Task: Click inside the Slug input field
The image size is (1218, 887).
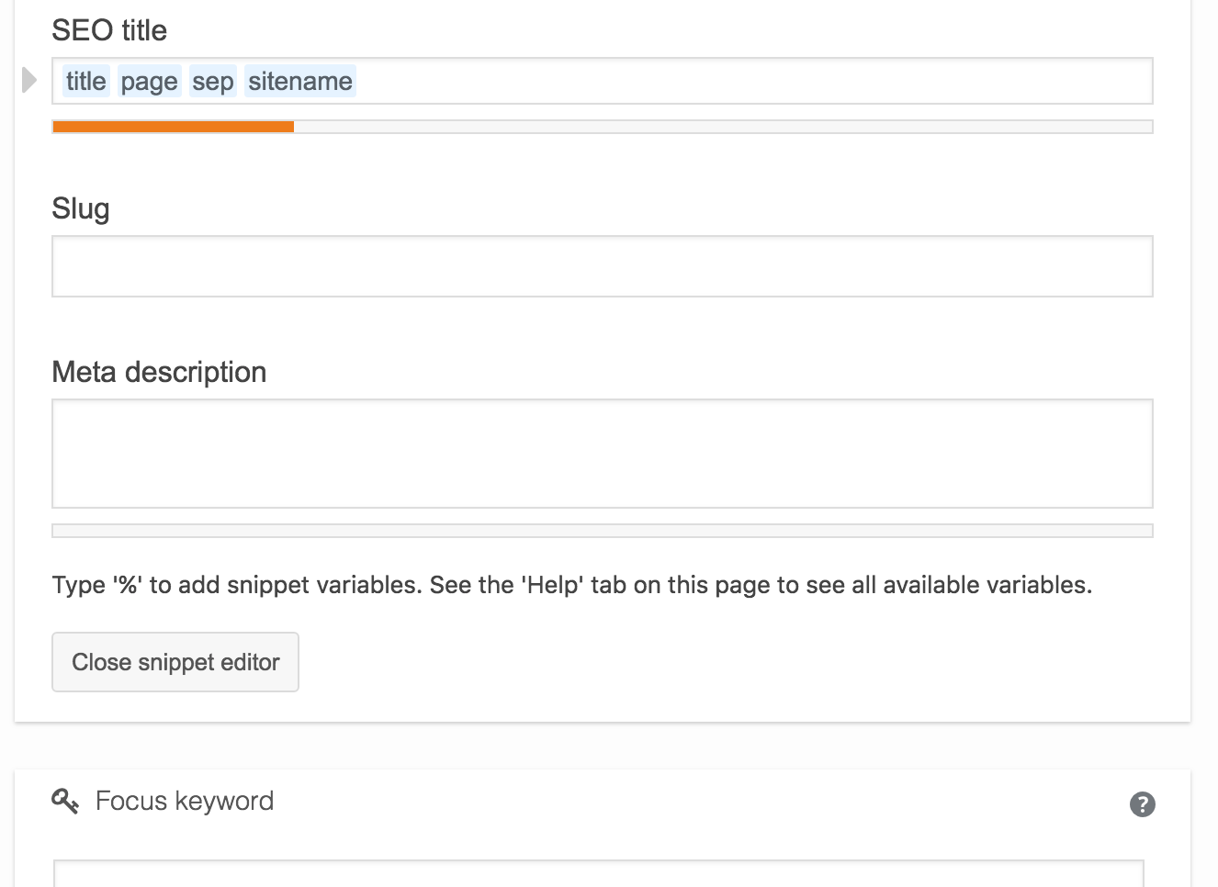Action: pyautogui.click(x=603, y=266)
